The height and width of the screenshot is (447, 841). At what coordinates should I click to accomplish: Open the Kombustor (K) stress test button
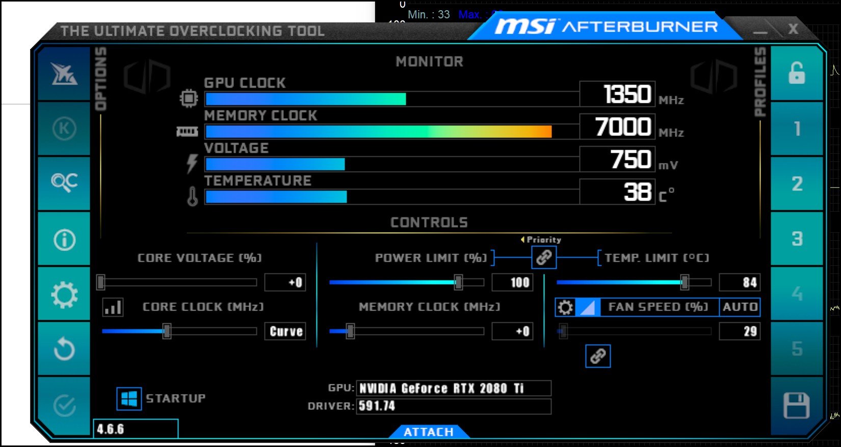click(64, 128)
